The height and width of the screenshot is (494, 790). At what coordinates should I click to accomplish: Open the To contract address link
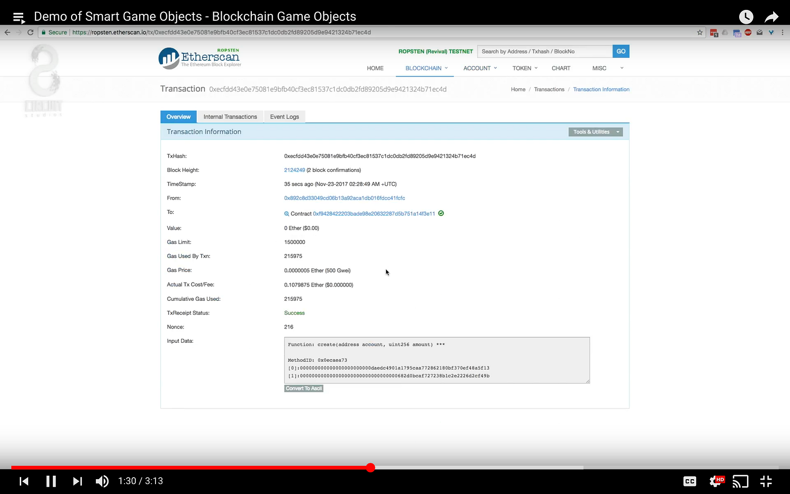tap(374, 214)
